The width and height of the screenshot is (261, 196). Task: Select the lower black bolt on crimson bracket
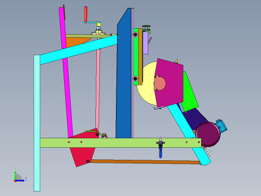click(x=87, y=161)
